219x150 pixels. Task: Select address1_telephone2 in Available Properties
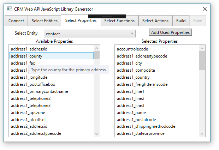point(52,98)
